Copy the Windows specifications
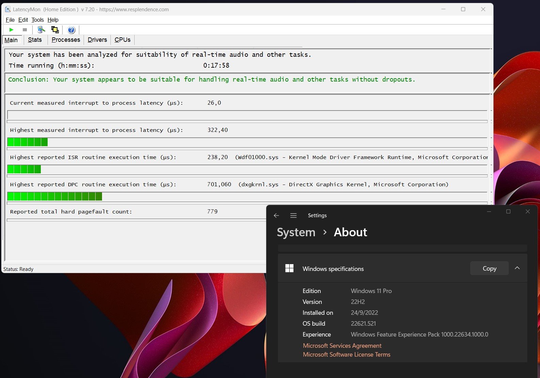This screenshot has width=540, height=378. pos(489,268)
